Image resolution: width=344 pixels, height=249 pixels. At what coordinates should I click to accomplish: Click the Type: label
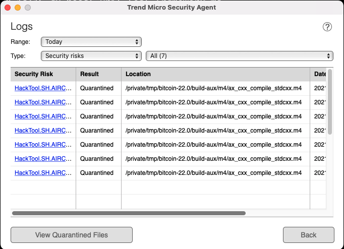coord(18,56)
